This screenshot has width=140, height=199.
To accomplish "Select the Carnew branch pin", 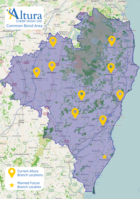I will click(x=75, y=113).
